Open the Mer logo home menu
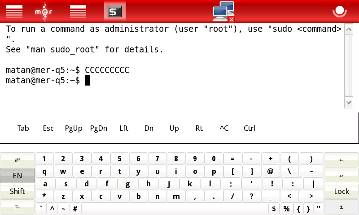 44,11
